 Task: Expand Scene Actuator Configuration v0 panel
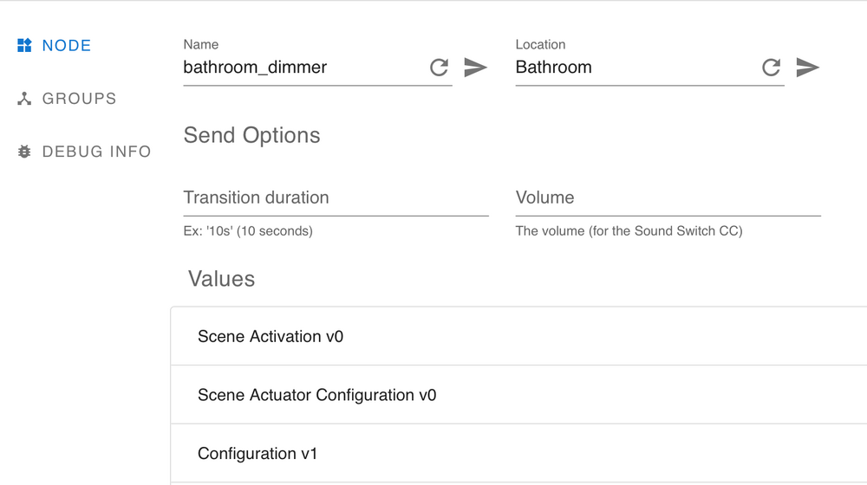(316, 395)
